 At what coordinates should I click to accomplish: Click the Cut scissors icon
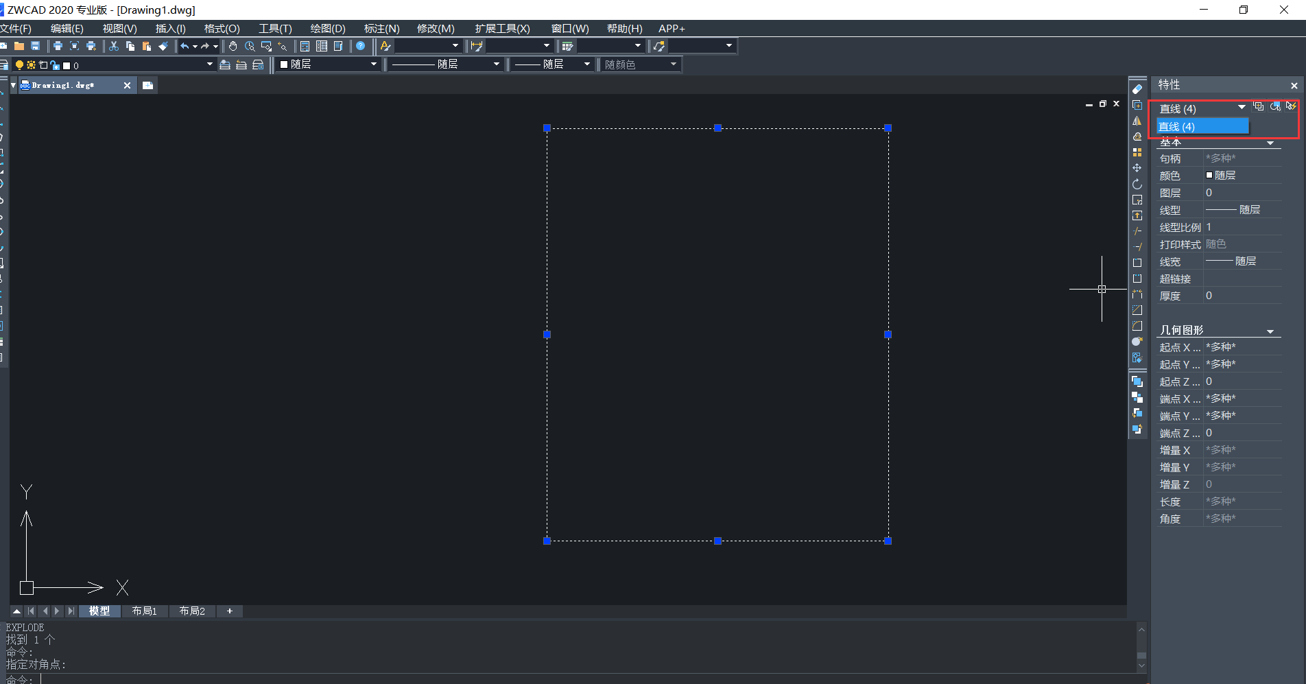[114, 46]
